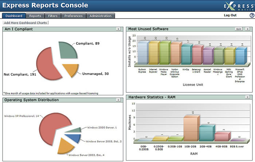The image size is (255, 162).
Task: Close the Most Unused Software chart
Action: (x=247, y=29)
